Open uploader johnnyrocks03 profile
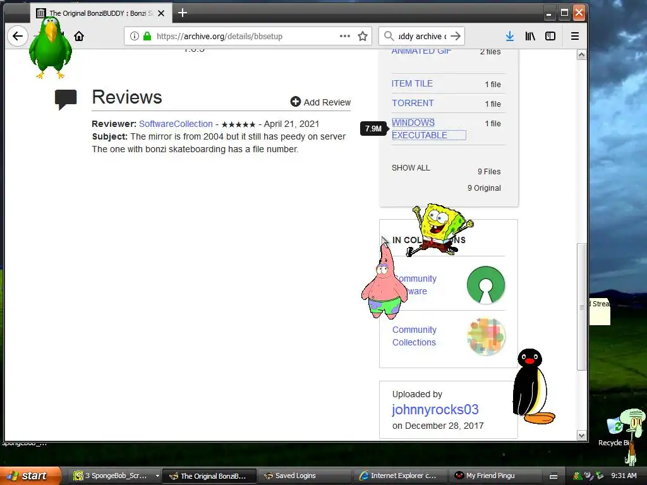This screenshot has height=485, width=647. click(435, 409)
